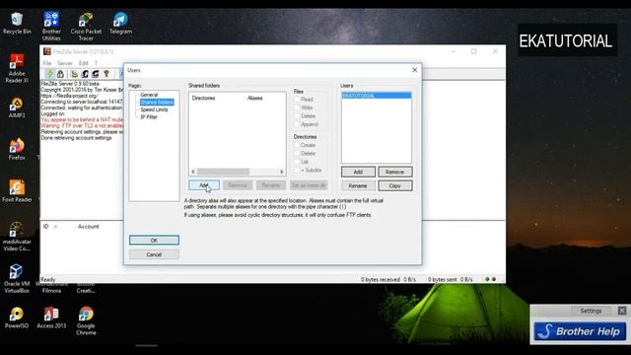Open the Recycle Bin desktop icon
This screenshot has width=631, height=355.
click(17, 24)
